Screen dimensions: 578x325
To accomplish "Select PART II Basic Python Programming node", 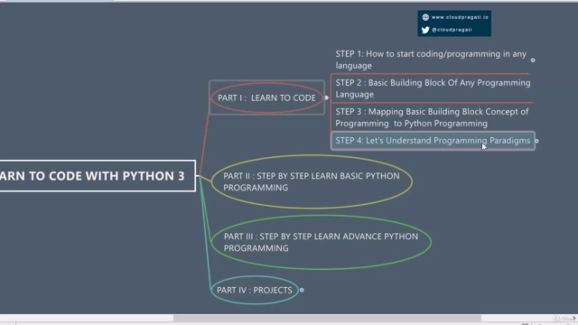I will tap(312, 181).
